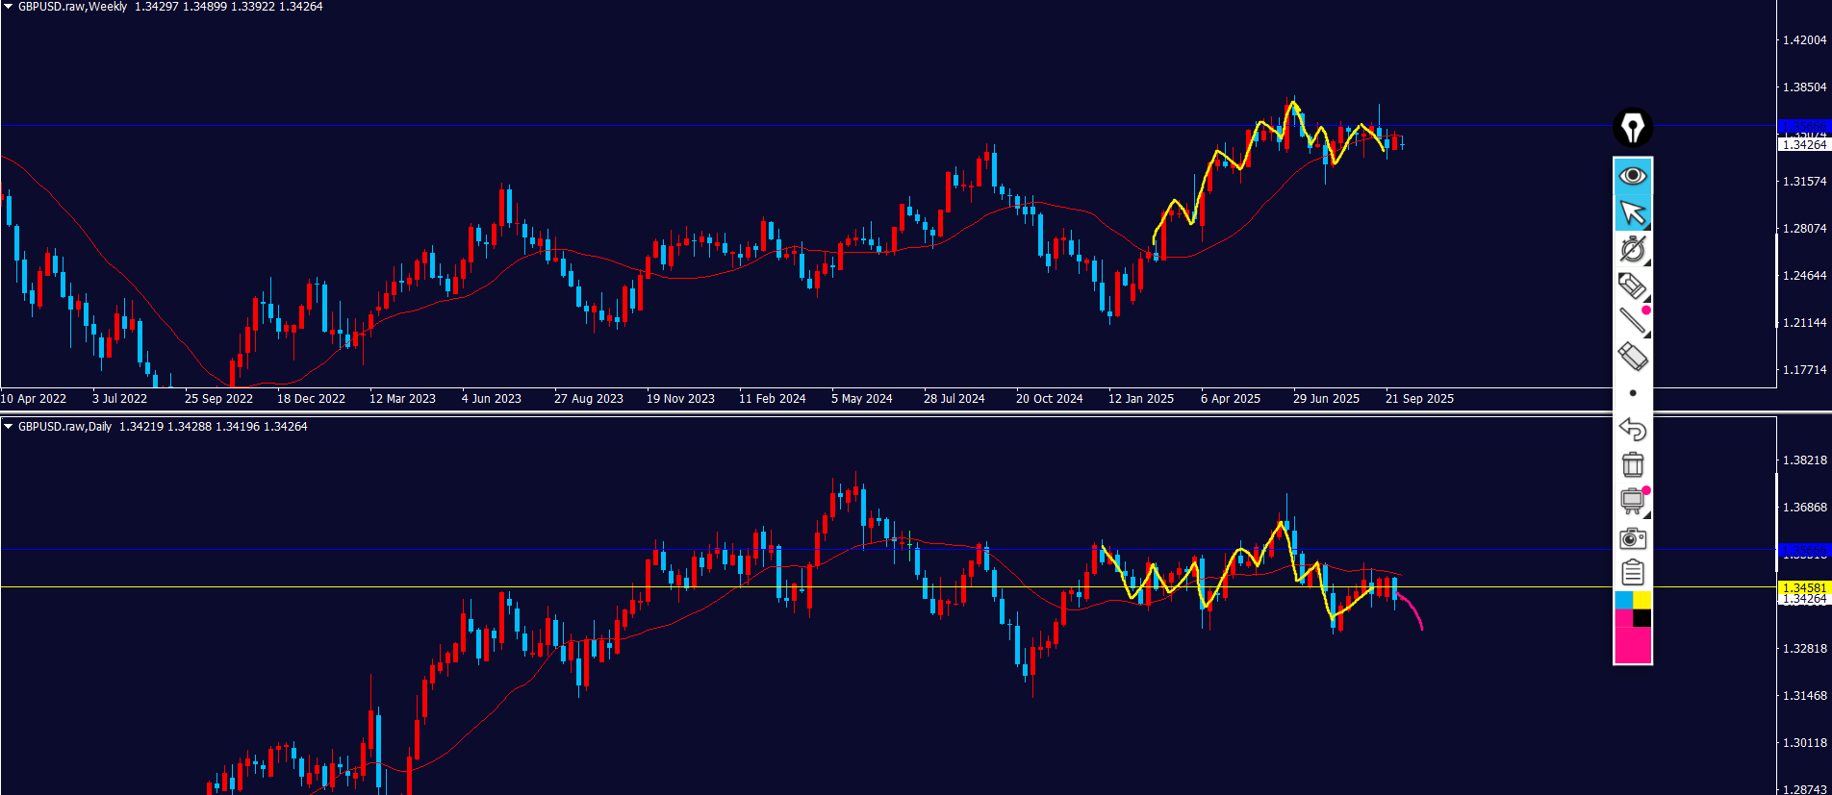Viewport: 1832px width, 795px height.
Task: Open the clipboard notes icon
Action: [1632, 573]
